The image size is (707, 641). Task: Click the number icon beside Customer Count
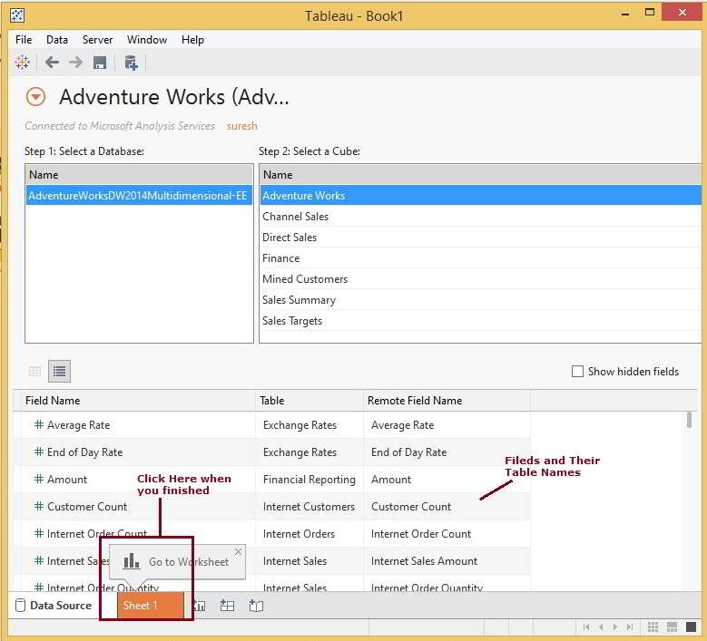click(39, 506)
